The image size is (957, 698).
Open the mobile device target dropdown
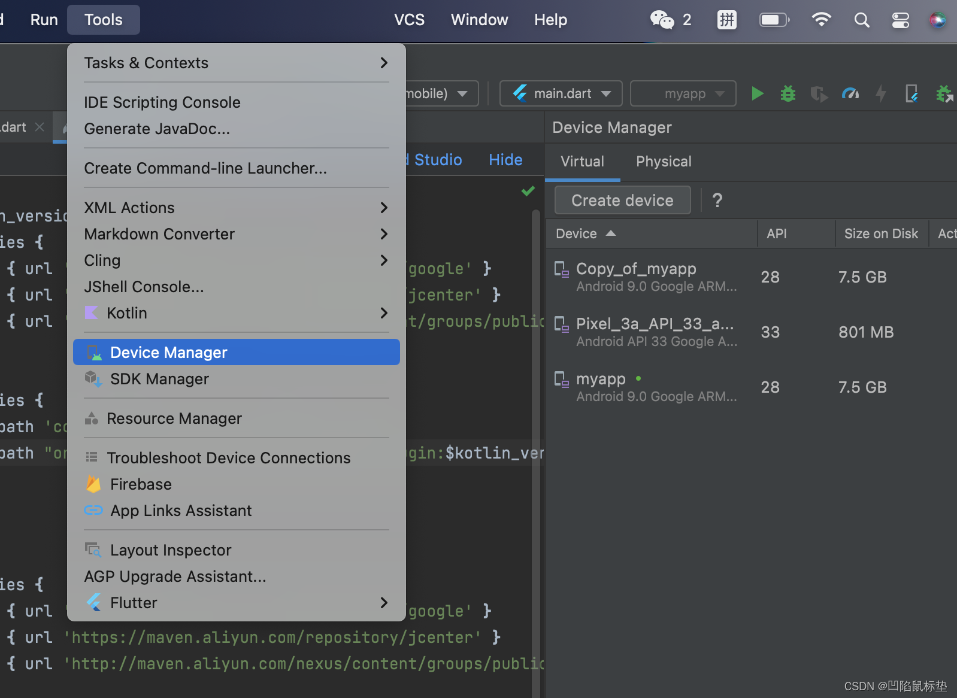point(442,93)
